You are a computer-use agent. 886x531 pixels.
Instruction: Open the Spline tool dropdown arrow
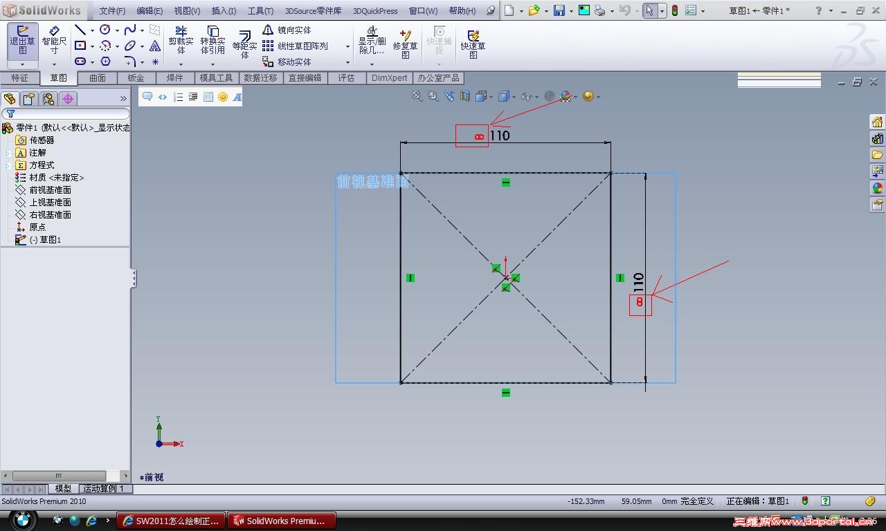pos(142,30)
